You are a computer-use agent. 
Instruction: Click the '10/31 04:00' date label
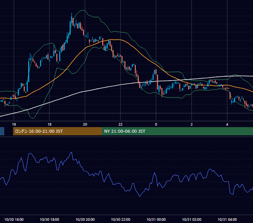(227, 219)
